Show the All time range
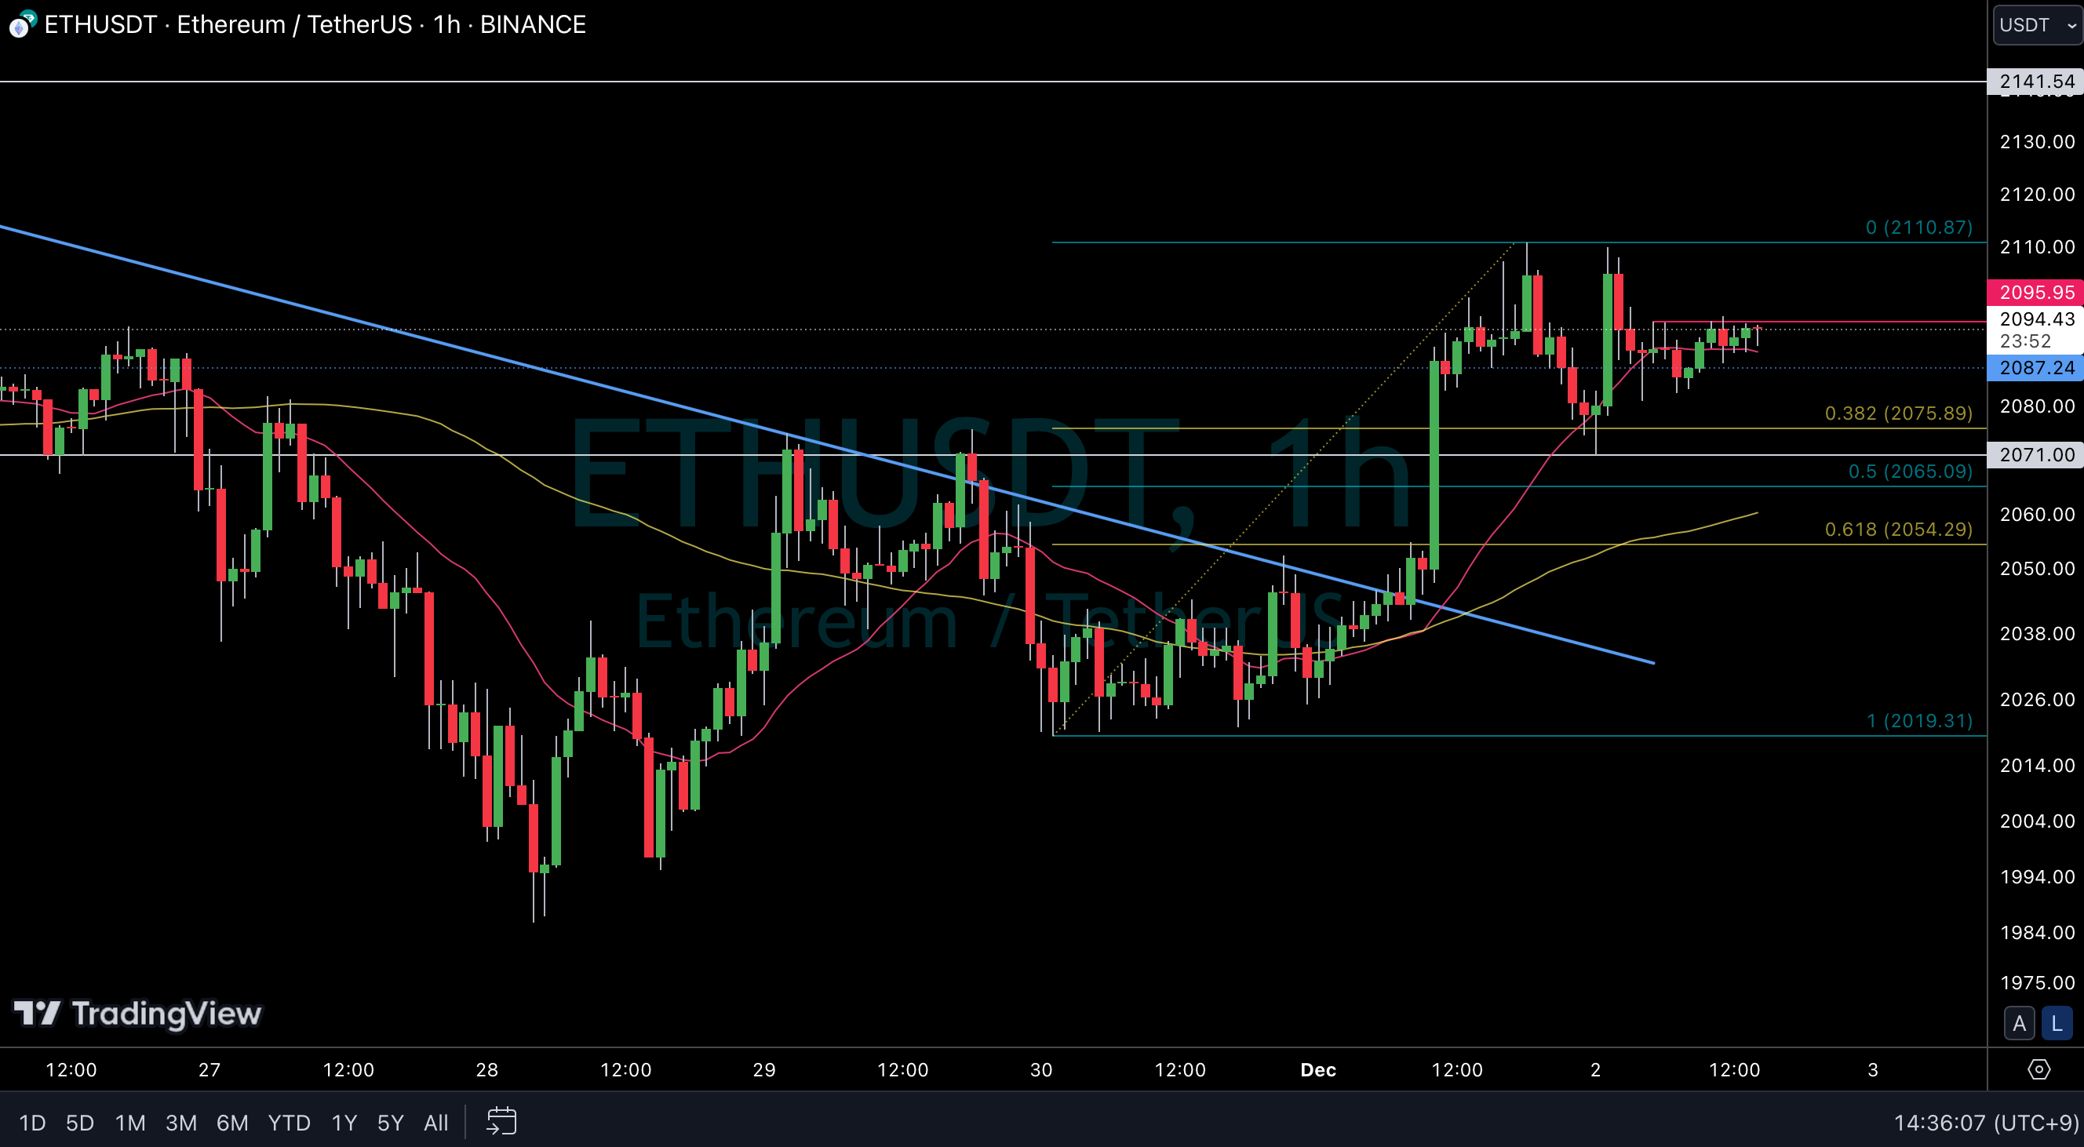 click(436, 1123)
